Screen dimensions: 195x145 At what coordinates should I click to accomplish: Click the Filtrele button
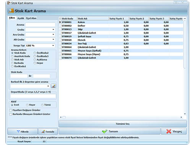(x=23, y=132)
